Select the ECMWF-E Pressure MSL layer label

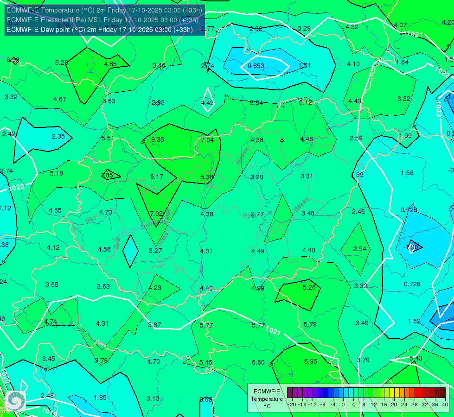102,20
